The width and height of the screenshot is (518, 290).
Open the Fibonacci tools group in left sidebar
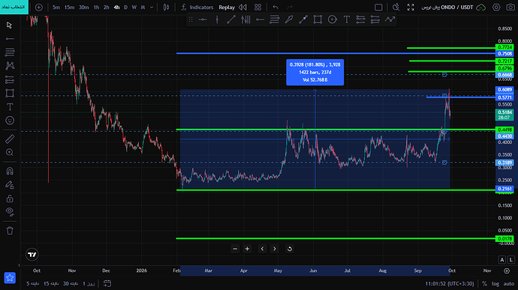pos(10,52)
